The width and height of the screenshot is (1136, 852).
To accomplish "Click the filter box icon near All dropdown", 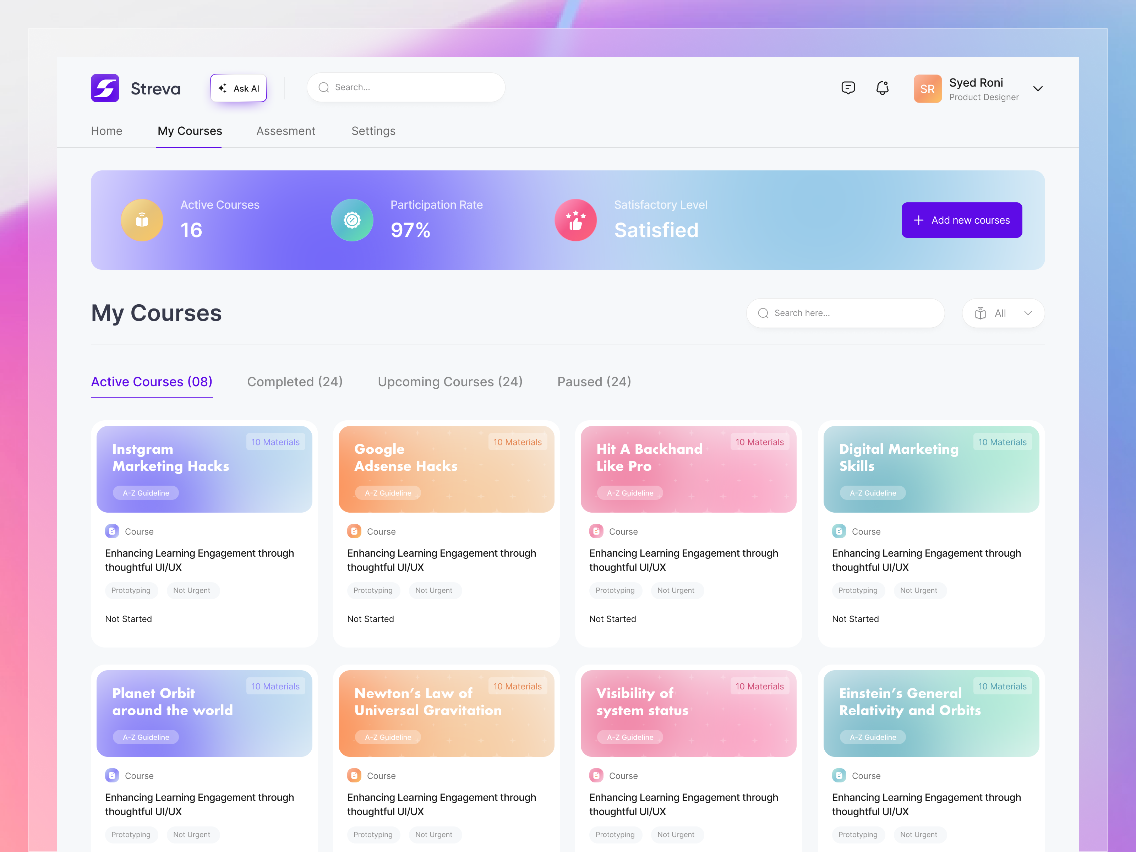I will tap(981, 313).
